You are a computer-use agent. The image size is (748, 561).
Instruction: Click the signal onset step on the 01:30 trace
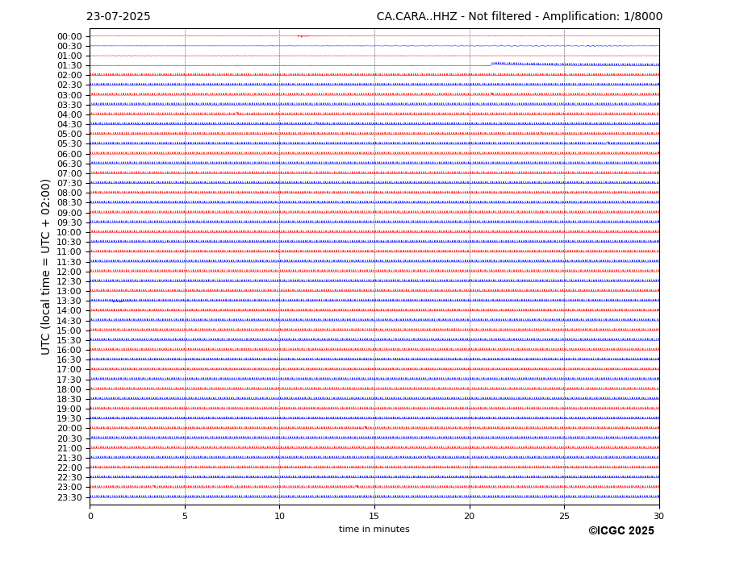(492, 64)
